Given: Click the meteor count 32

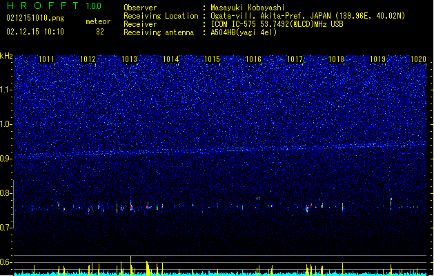Looking at the screenshot, I should 100,32.
